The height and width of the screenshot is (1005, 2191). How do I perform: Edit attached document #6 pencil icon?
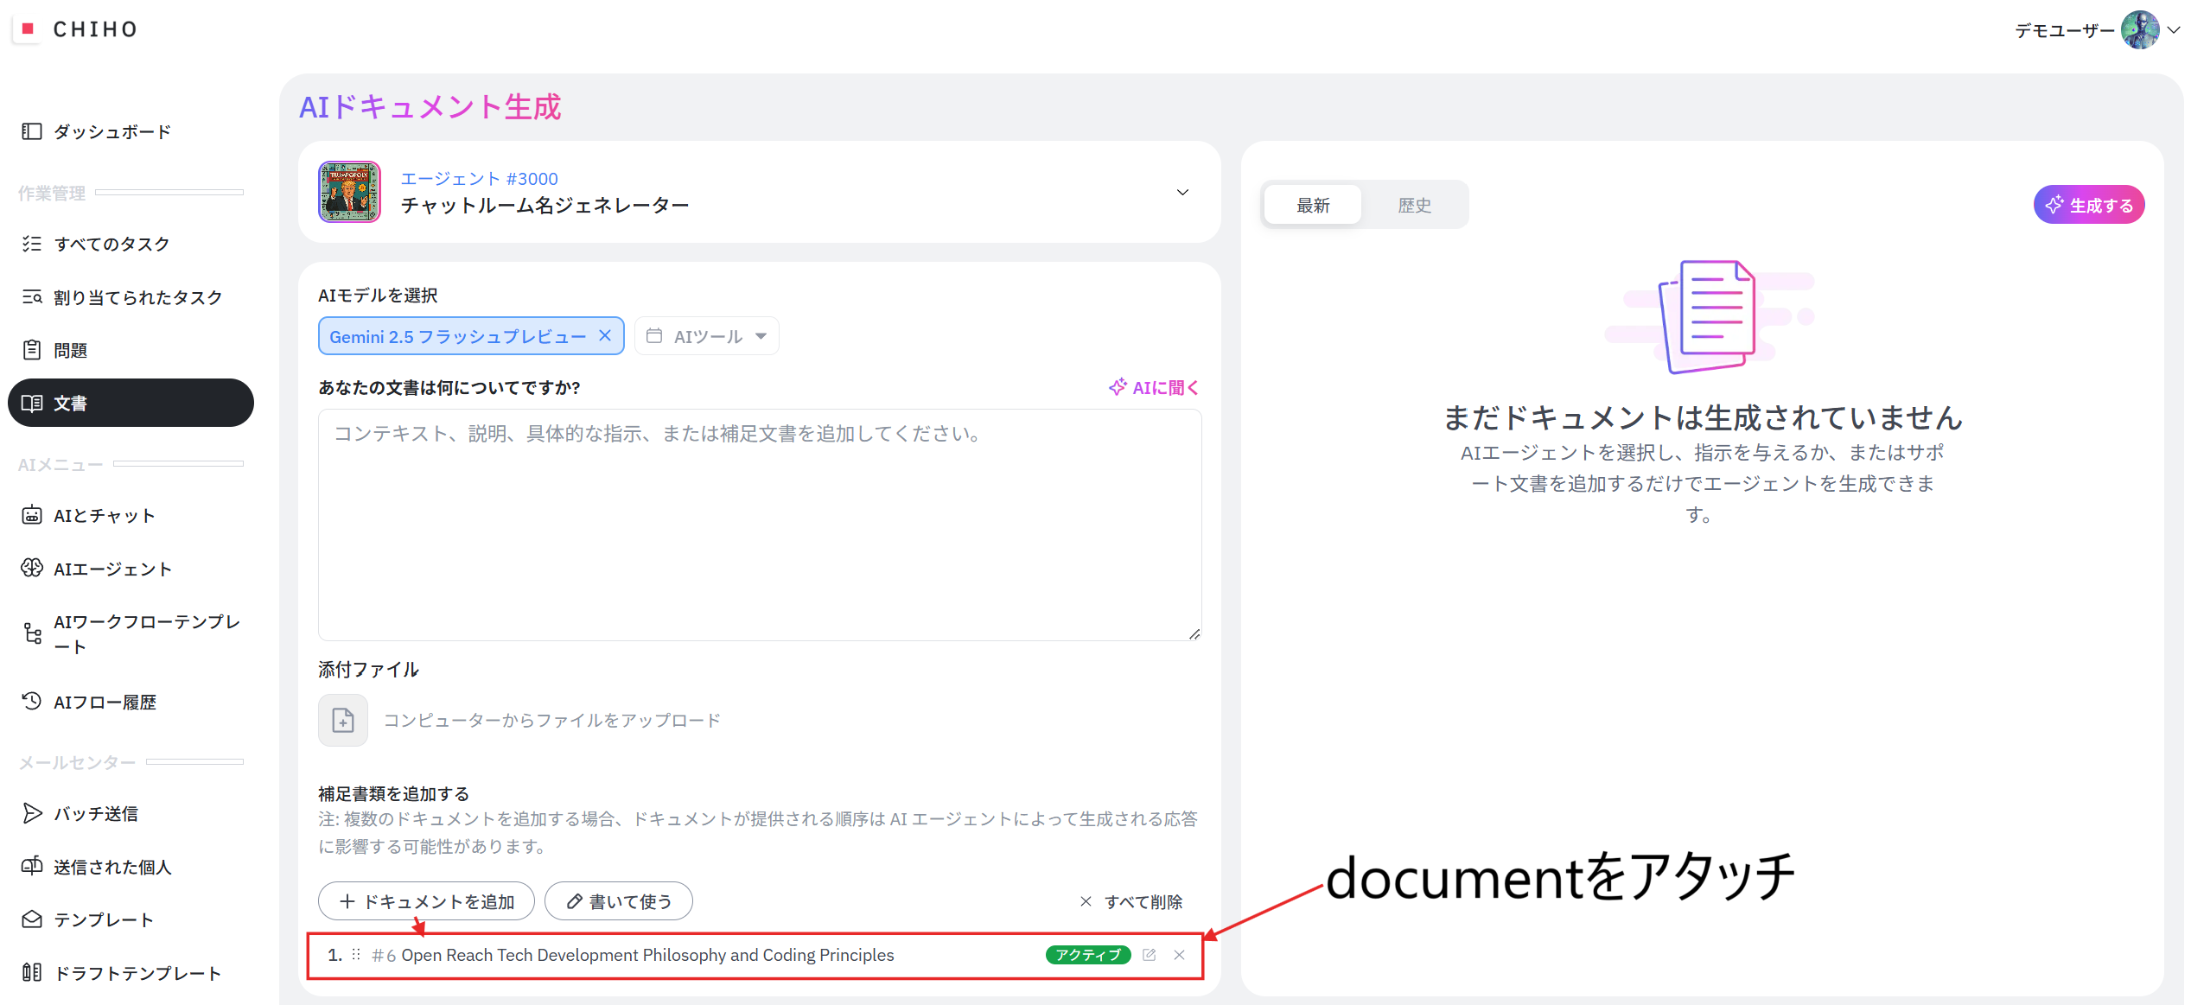click(1149, 955)
